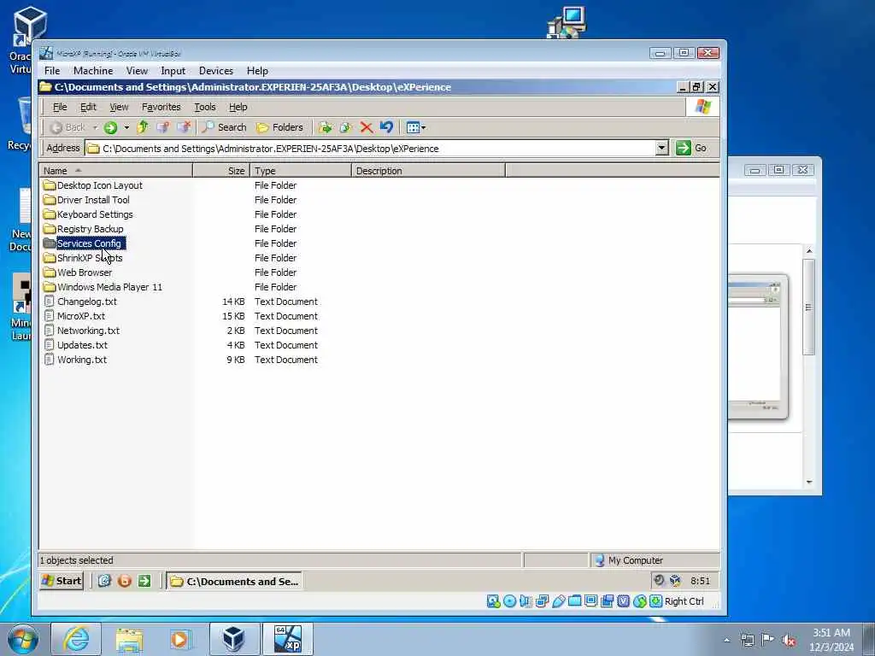The height and width of the screenshot is (656, 875).
Task: Open Windows Explorer from Windows 7 taskbar
Action: click(x=130, y=639)
